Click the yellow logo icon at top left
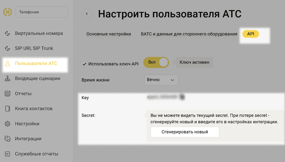The width and height of the screenshot is (285, 162). coord(7,12)
